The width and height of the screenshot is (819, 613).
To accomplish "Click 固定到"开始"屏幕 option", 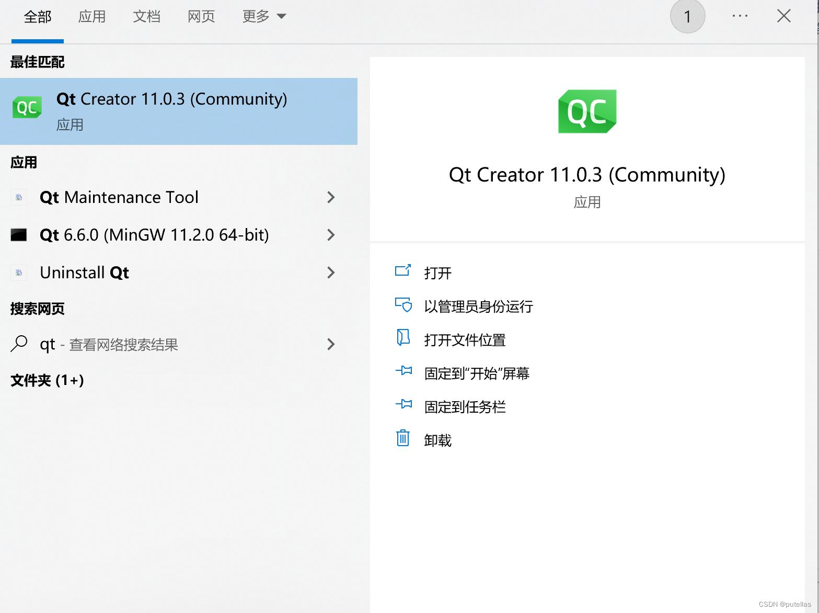I will click(x=477, y=373).
